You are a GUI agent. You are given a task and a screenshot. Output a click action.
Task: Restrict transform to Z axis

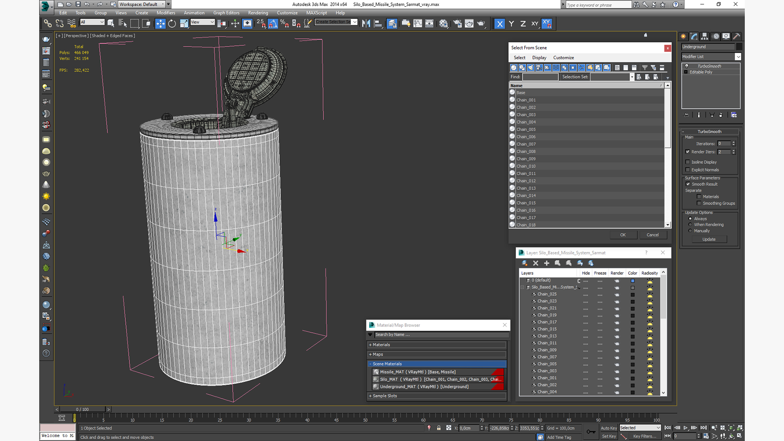(523, 24)
